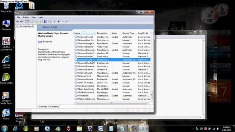Select the Windows Time service row
This screenshot has height=132, width=235.
click(112, 76)
